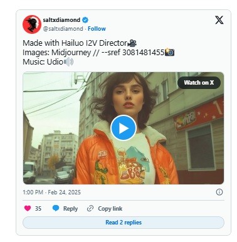Click the chain link icon
The image size is (237, 242).
click(x=90, y=208)
